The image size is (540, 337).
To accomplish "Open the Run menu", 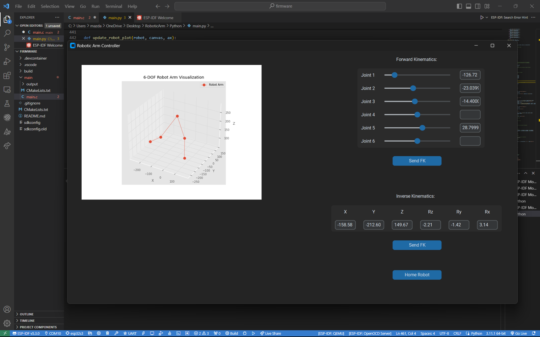I will [x=96, y=6].
